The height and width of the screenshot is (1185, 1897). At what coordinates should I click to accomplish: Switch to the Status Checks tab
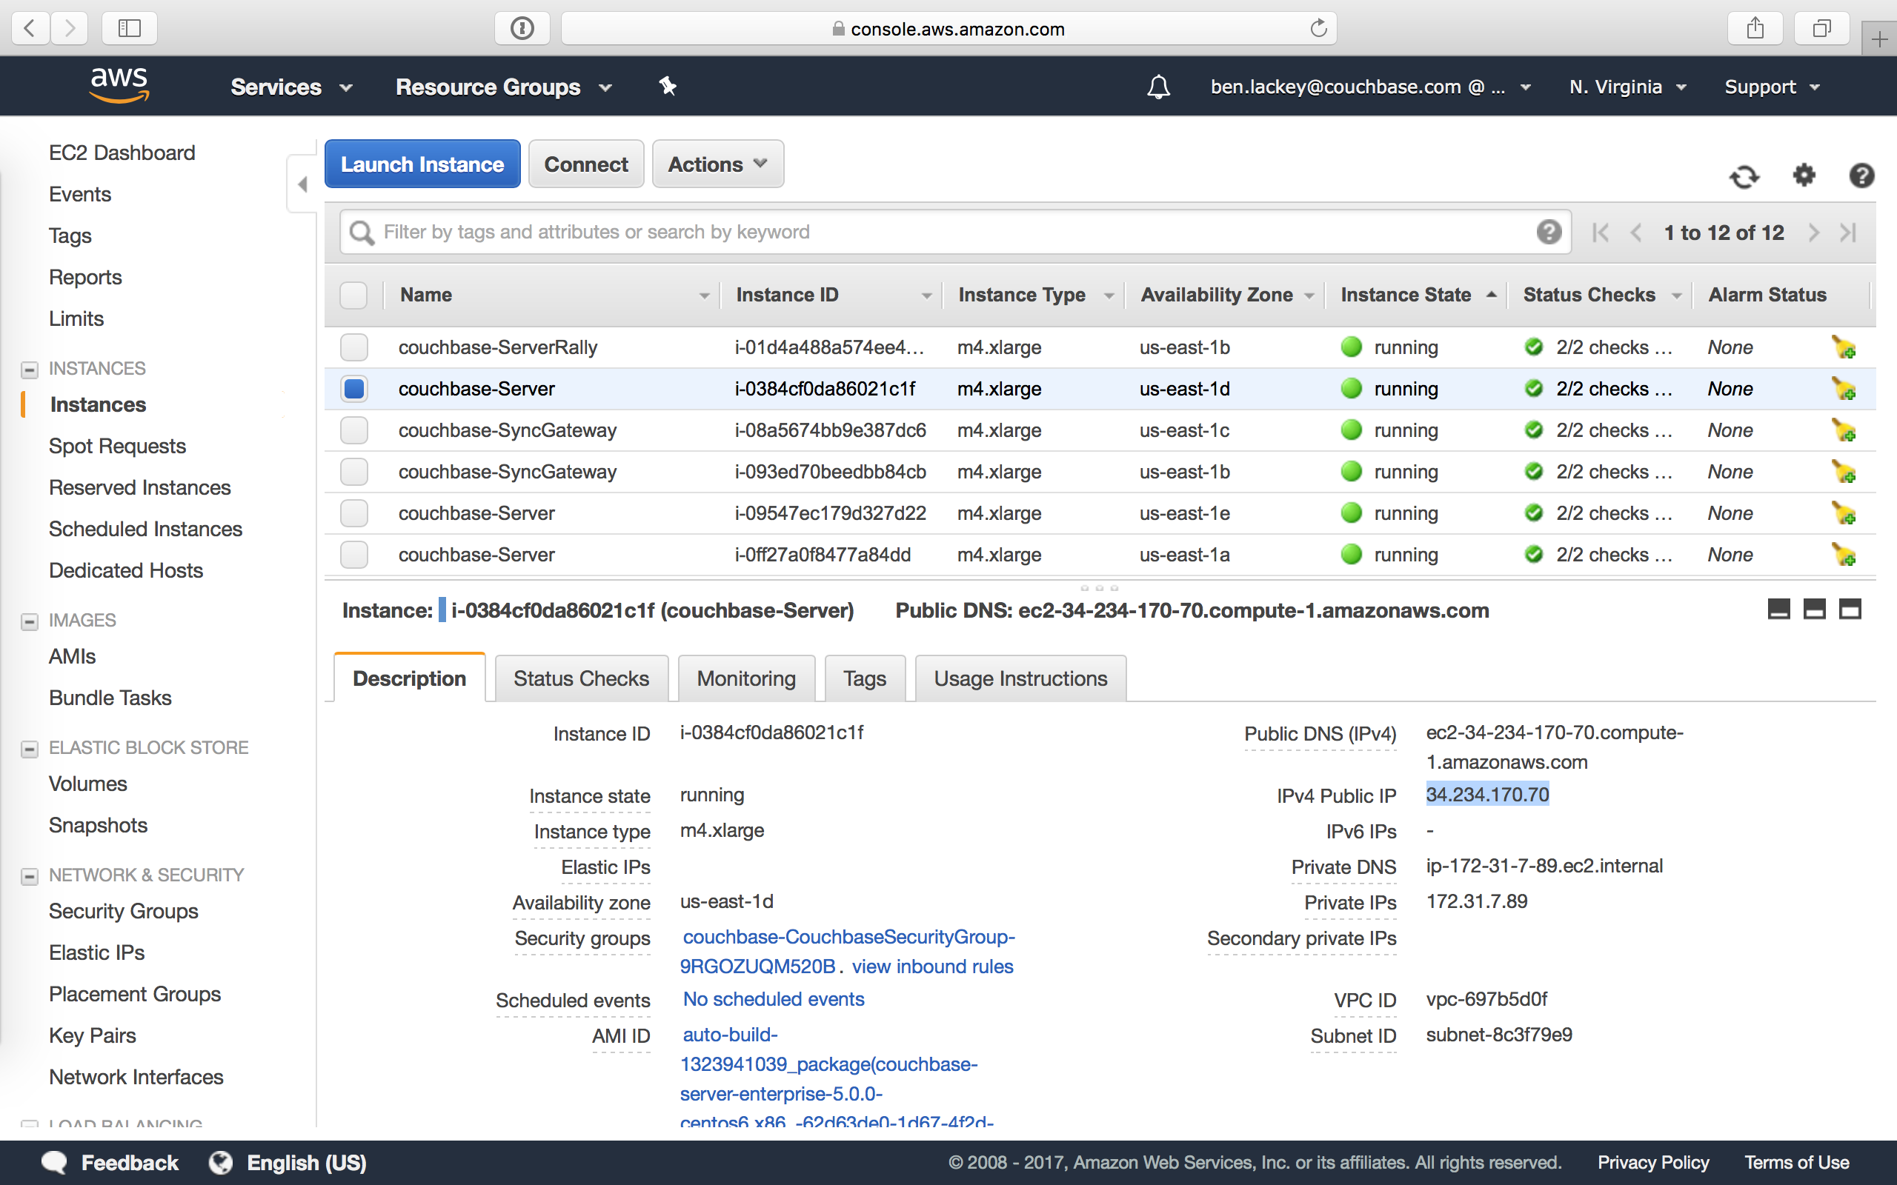coord(581,678)
